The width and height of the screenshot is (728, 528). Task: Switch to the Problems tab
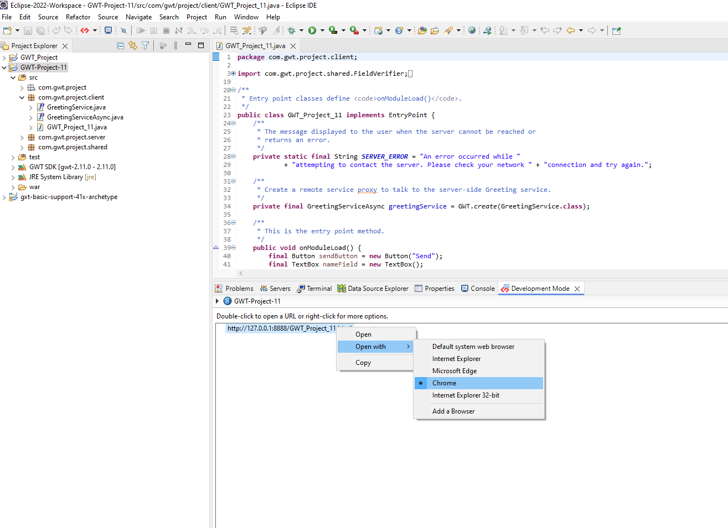click(234, 289)
